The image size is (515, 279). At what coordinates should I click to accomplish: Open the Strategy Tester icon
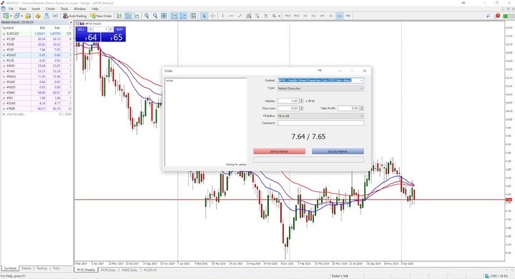click(55, 16)
